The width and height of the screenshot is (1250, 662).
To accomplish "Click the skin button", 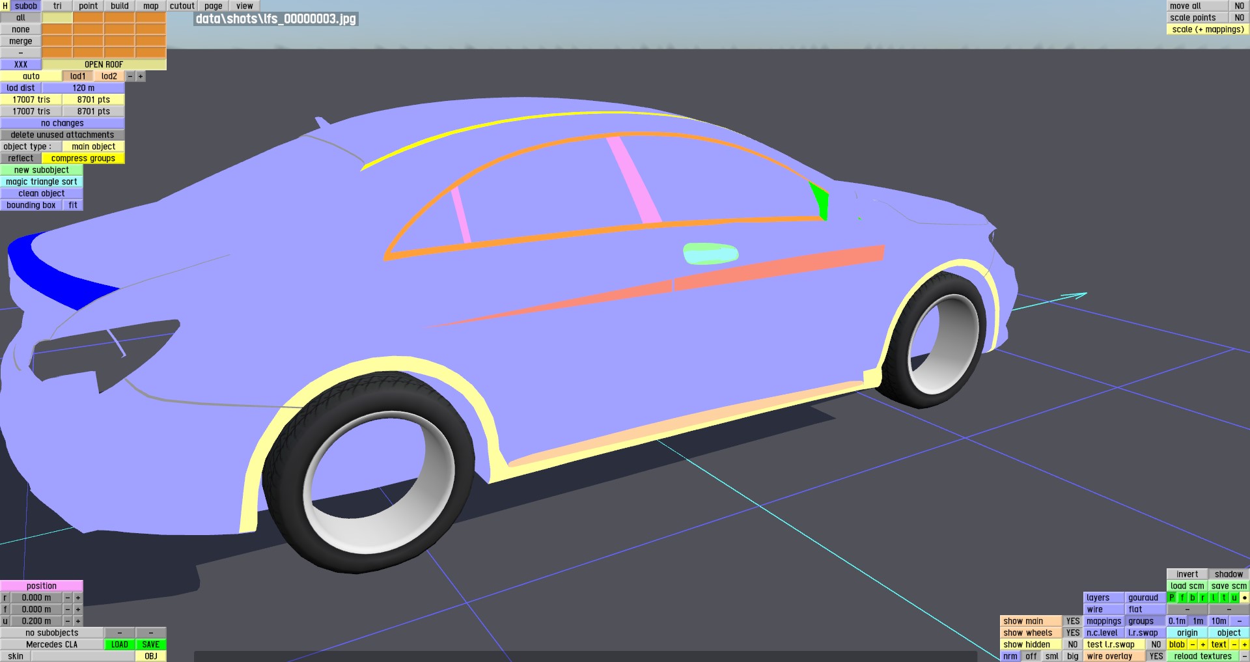I will tap(16, 656).
